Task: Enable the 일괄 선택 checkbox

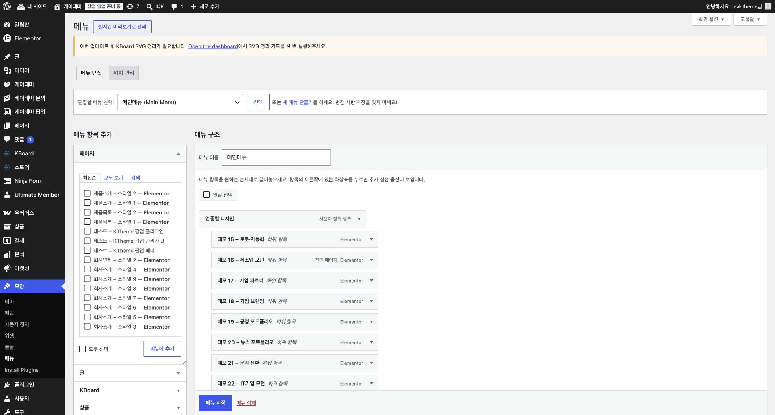Action: tap(207, 195)
